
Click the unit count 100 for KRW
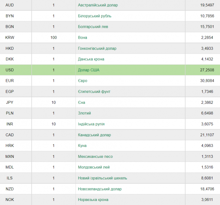[x=54, y=38]
